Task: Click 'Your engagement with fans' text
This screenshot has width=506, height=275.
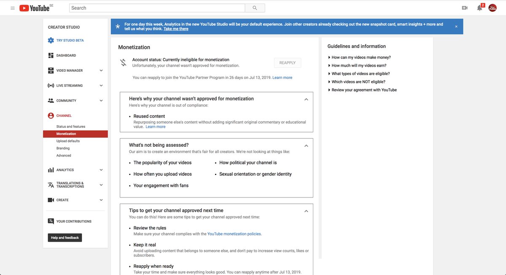Action: [x=161, y=186]
